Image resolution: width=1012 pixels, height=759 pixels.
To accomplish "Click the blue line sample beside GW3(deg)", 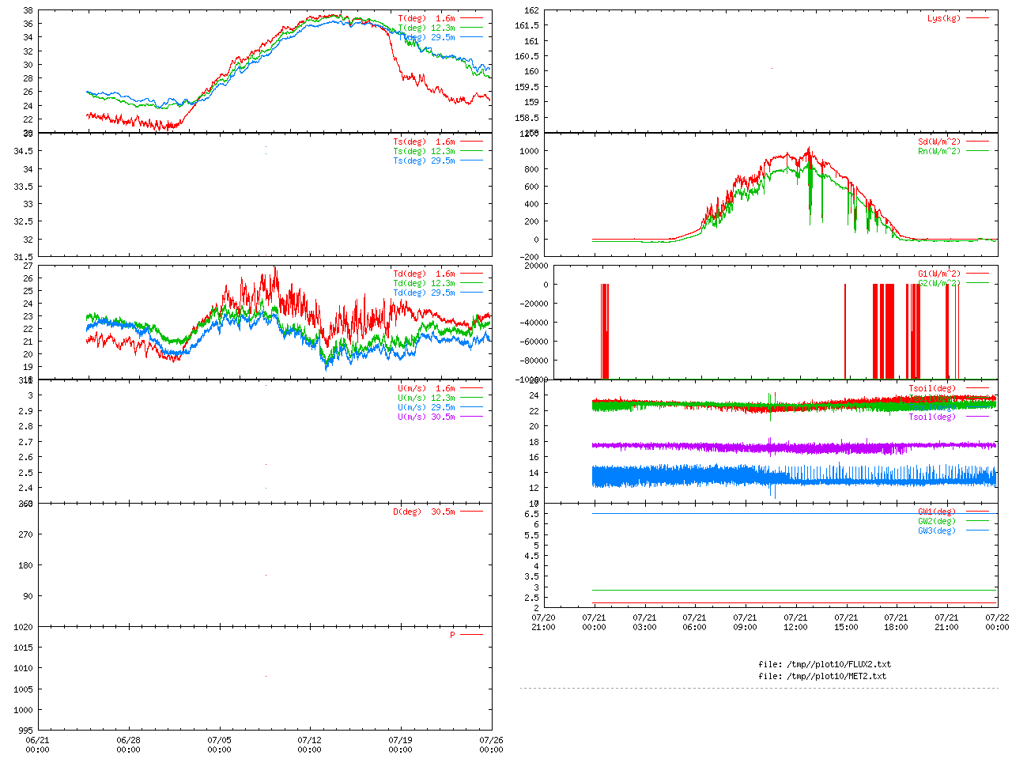I will 977,531.
